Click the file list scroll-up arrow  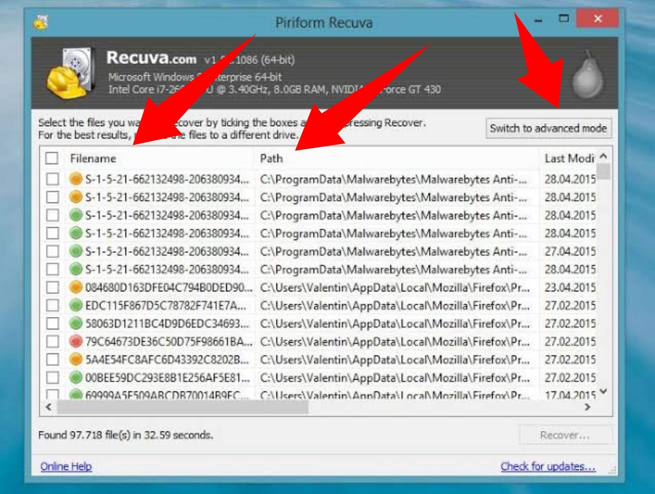point(603,156)
